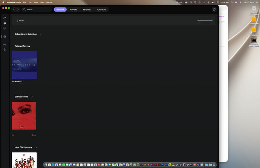Open Finder in the Dock

point(46,165)
